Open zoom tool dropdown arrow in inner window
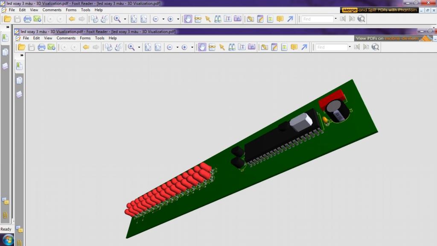This screenshot has height=246, width=437. (x=139, y=47)
